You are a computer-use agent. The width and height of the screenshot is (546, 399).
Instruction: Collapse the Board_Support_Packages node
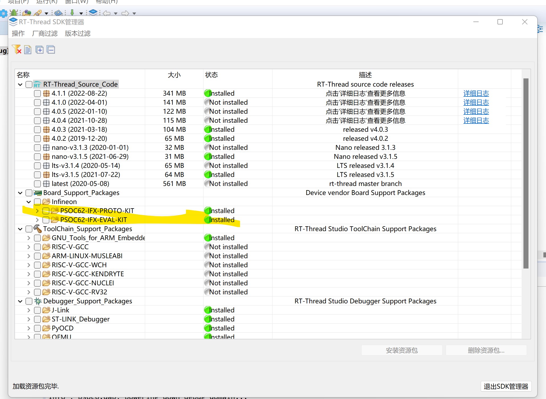(20, 193)
